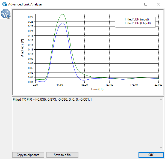Click the blue legend line swatch
This screenshot has height=159, width=165.
pyautogui.click(x=120, y=19)
